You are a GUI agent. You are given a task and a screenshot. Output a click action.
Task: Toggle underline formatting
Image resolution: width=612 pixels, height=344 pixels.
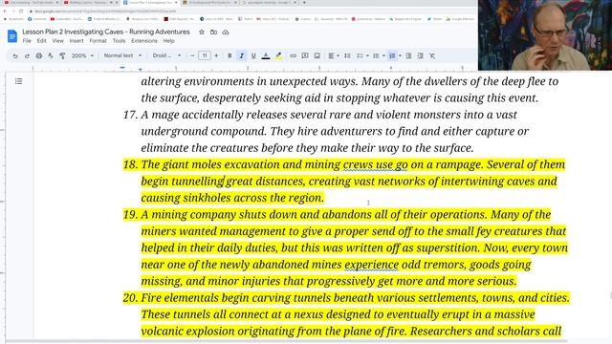253,56
